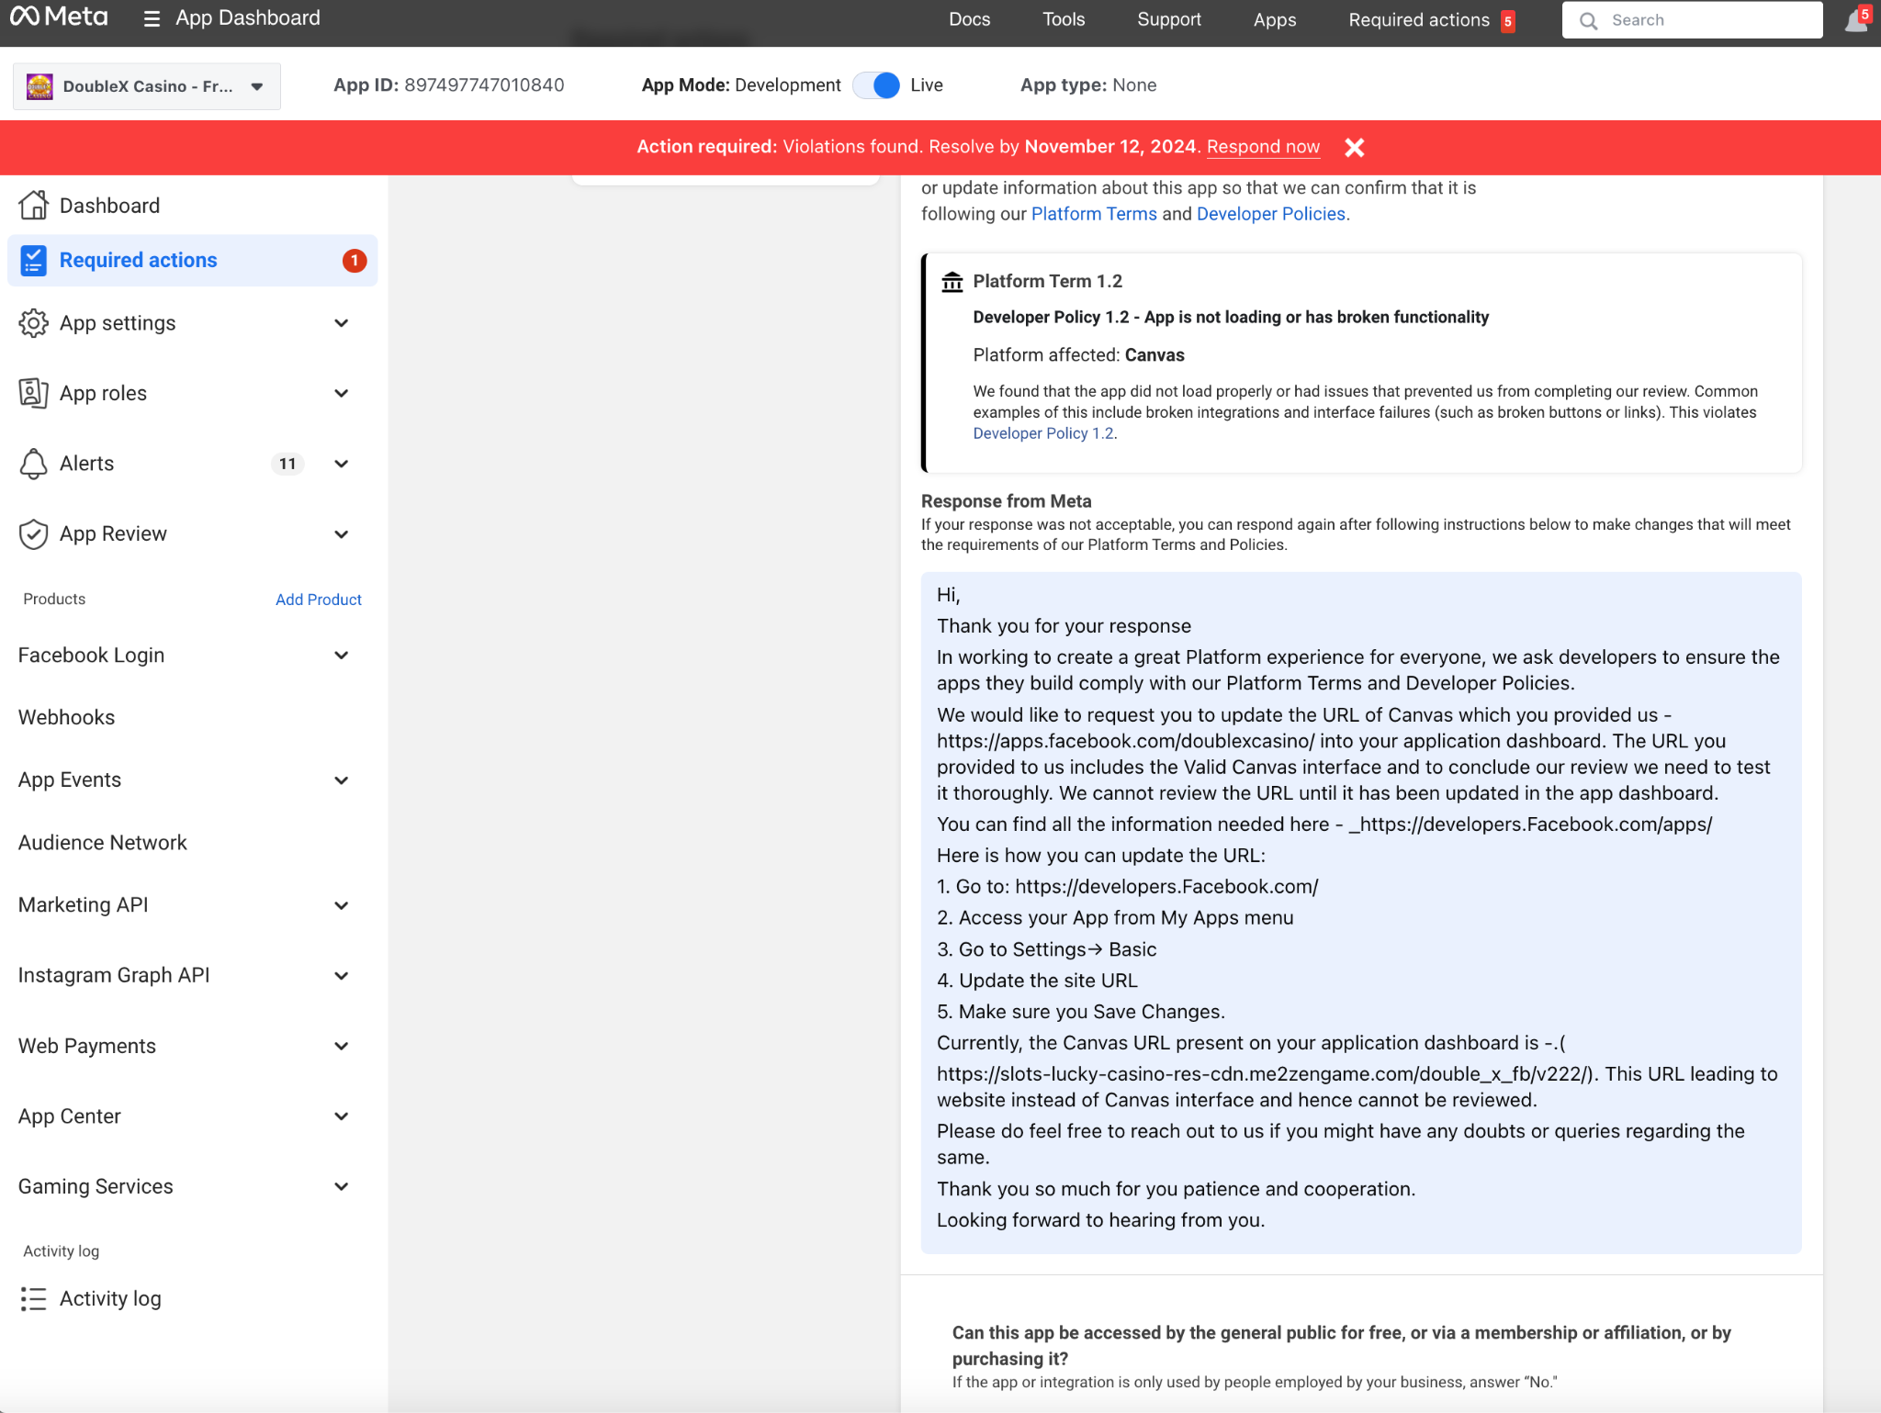1881x1413 pixels.
Task: Click the App settings gear icon
Action: (33, 323)
